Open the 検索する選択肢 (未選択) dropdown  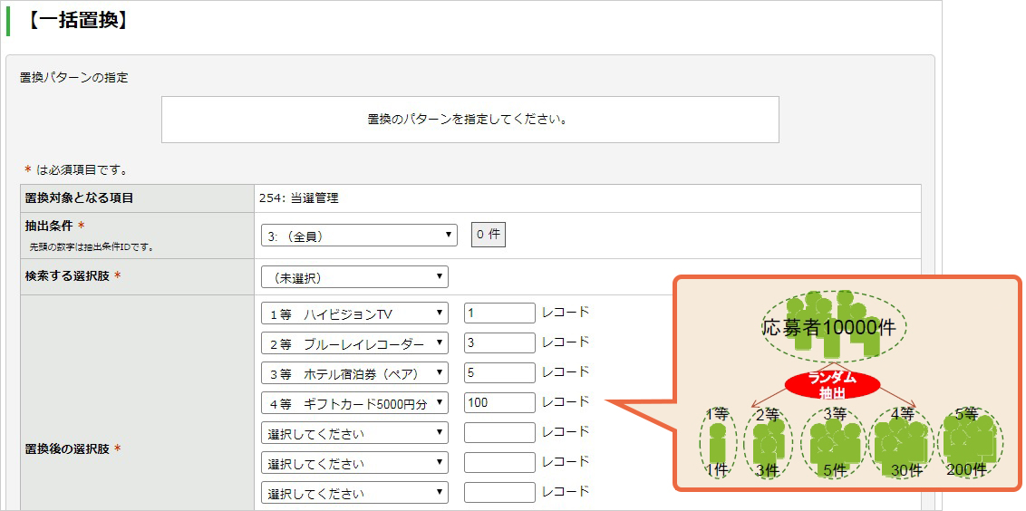click(354, 276)
